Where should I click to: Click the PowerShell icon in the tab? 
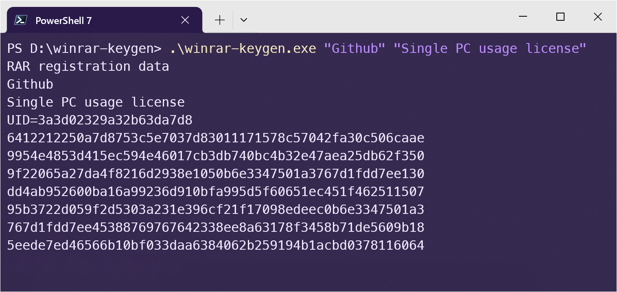(x=21, y=20)
